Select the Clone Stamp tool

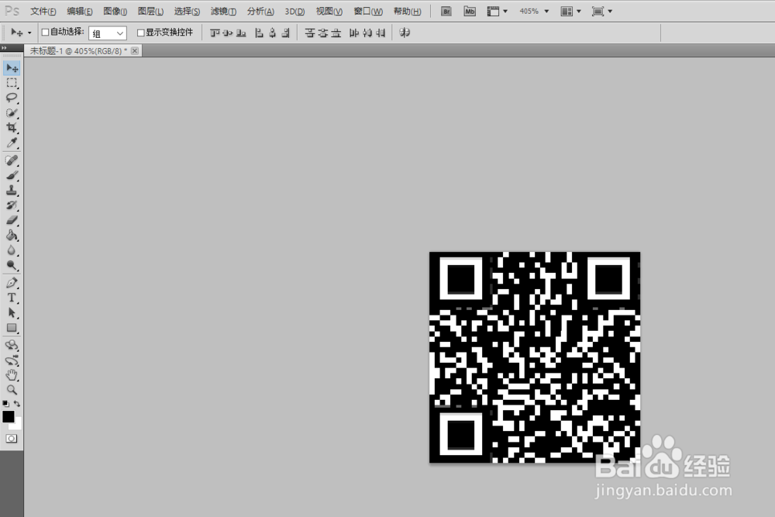[12, 191]
